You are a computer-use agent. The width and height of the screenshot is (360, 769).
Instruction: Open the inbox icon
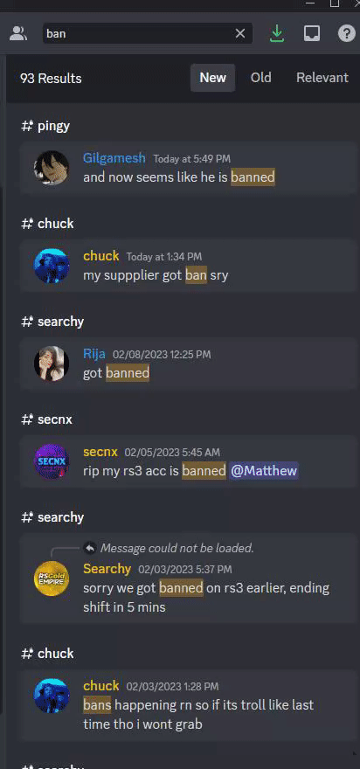point(311,33)
